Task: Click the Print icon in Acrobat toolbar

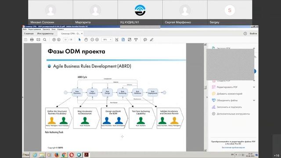Action: pos(32,39)
